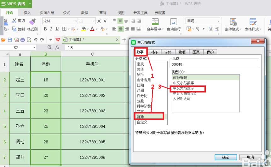Expand the number format dropdown (常规)

(218, 21)
